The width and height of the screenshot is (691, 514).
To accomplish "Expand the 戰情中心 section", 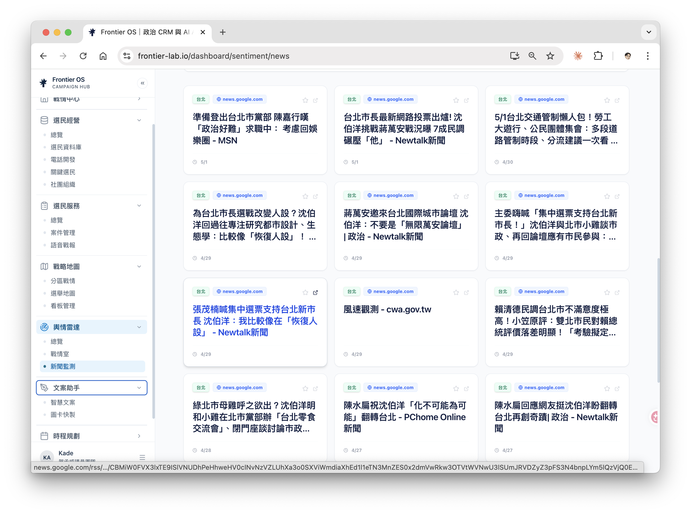I will click(x=139, y=99).
